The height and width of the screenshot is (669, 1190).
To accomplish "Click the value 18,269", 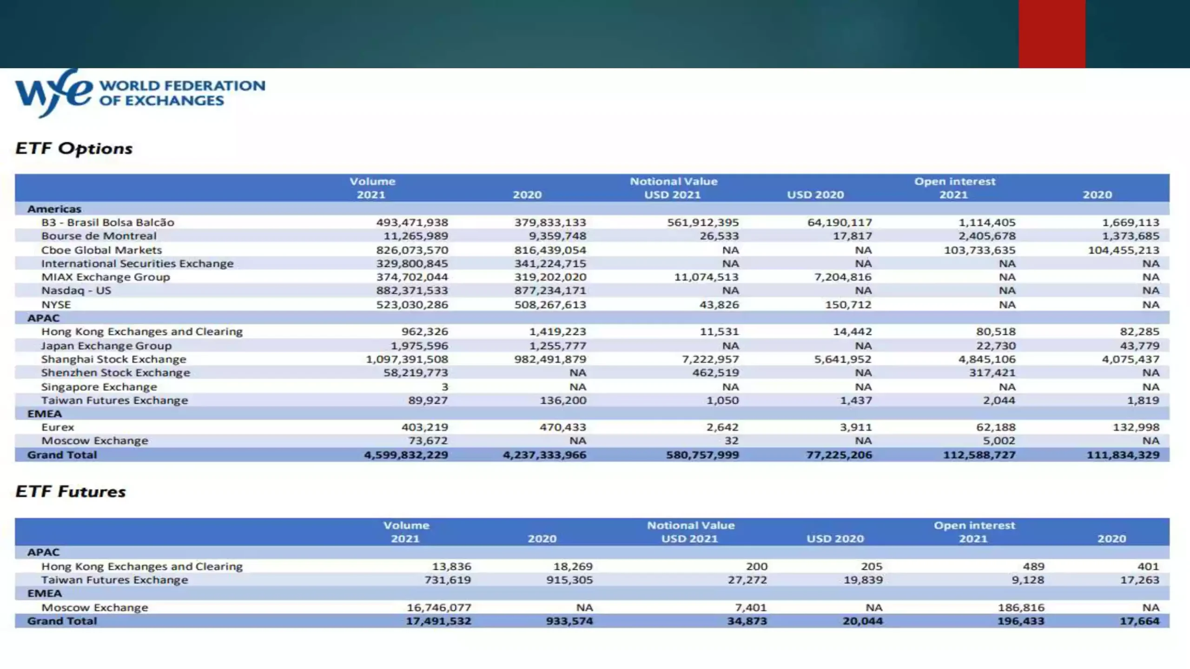I will tap(573, 567).
